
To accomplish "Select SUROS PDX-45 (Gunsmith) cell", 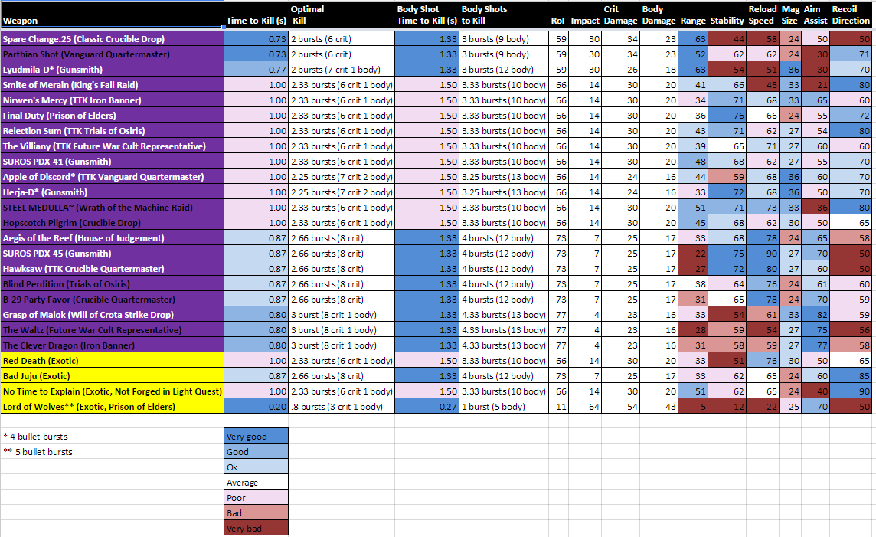I will [x=113, y=253].
